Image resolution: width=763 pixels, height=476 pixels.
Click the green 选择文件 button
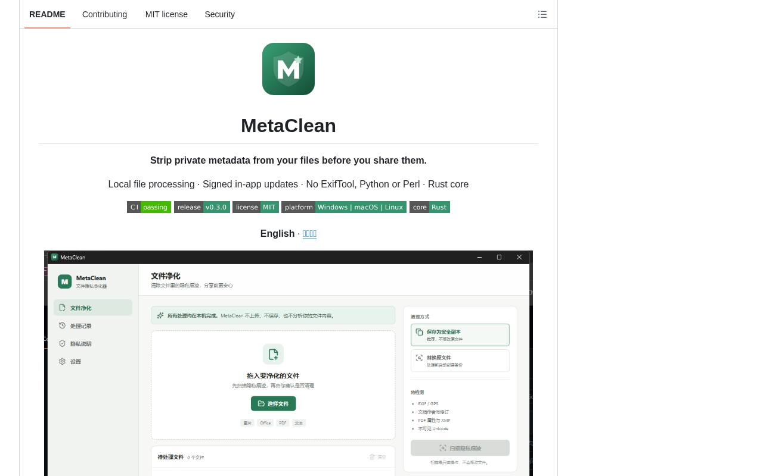(274, 403)
